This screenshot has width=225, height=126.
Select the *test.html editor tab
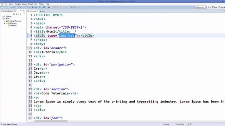click(33, 11)
